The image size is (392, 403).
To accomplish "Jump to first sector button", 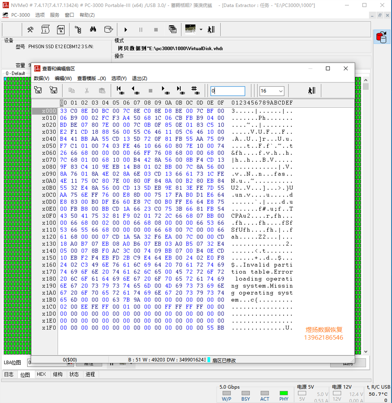I will [120, 90].
